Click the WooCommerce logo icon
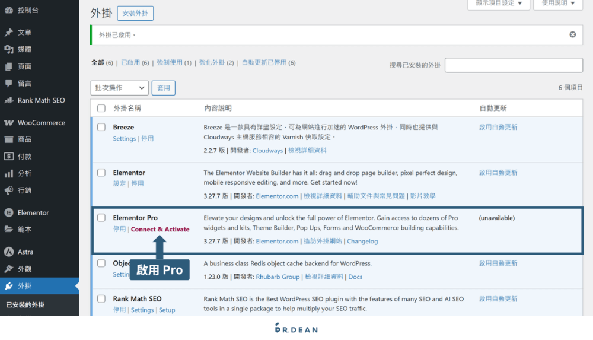 [x=9, y=123]
